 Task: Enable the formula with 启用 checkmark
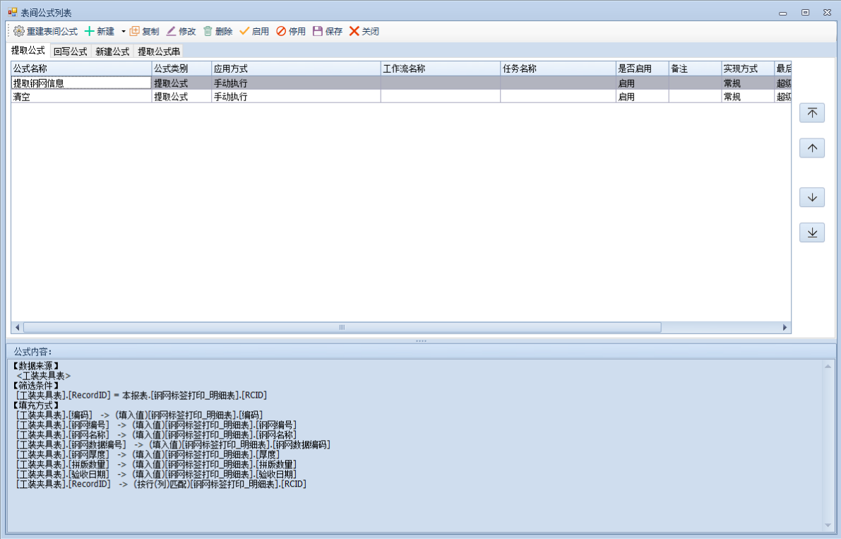pyautogui.click(x=245, y=32)
